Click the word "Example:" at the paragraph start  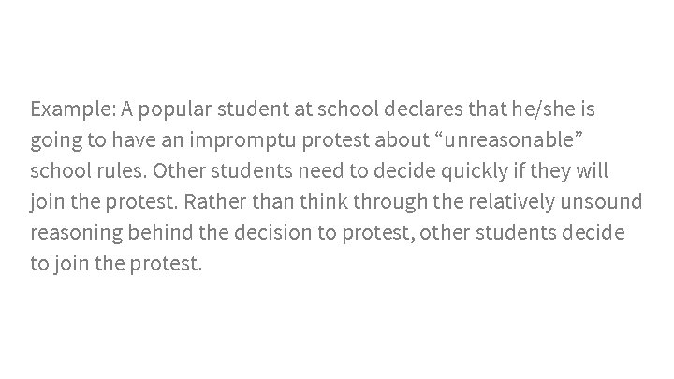[x=73, y=109]
